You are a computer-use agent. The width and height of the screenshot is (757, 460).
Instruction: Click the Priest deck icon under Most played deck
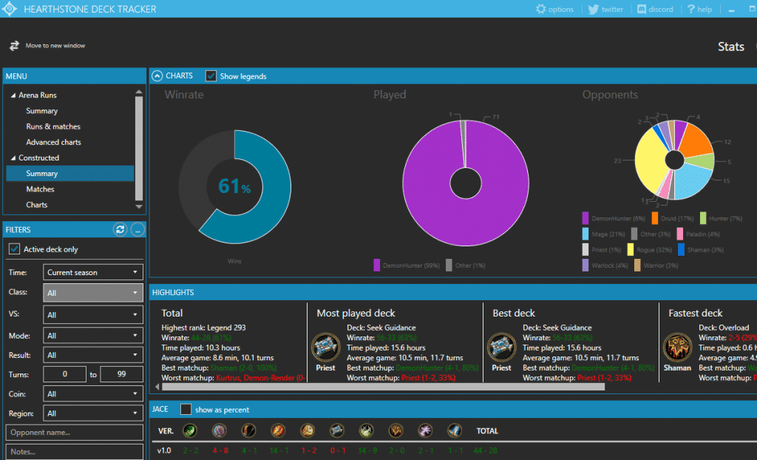click(325, 348)
